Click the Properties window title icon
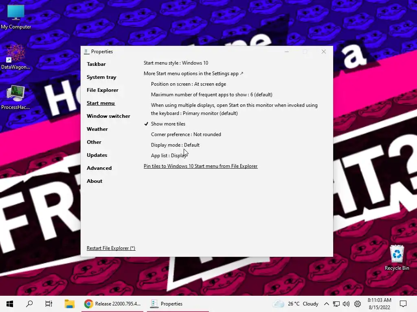The width and height of the screenshot is (417, 312). [87, 52]
